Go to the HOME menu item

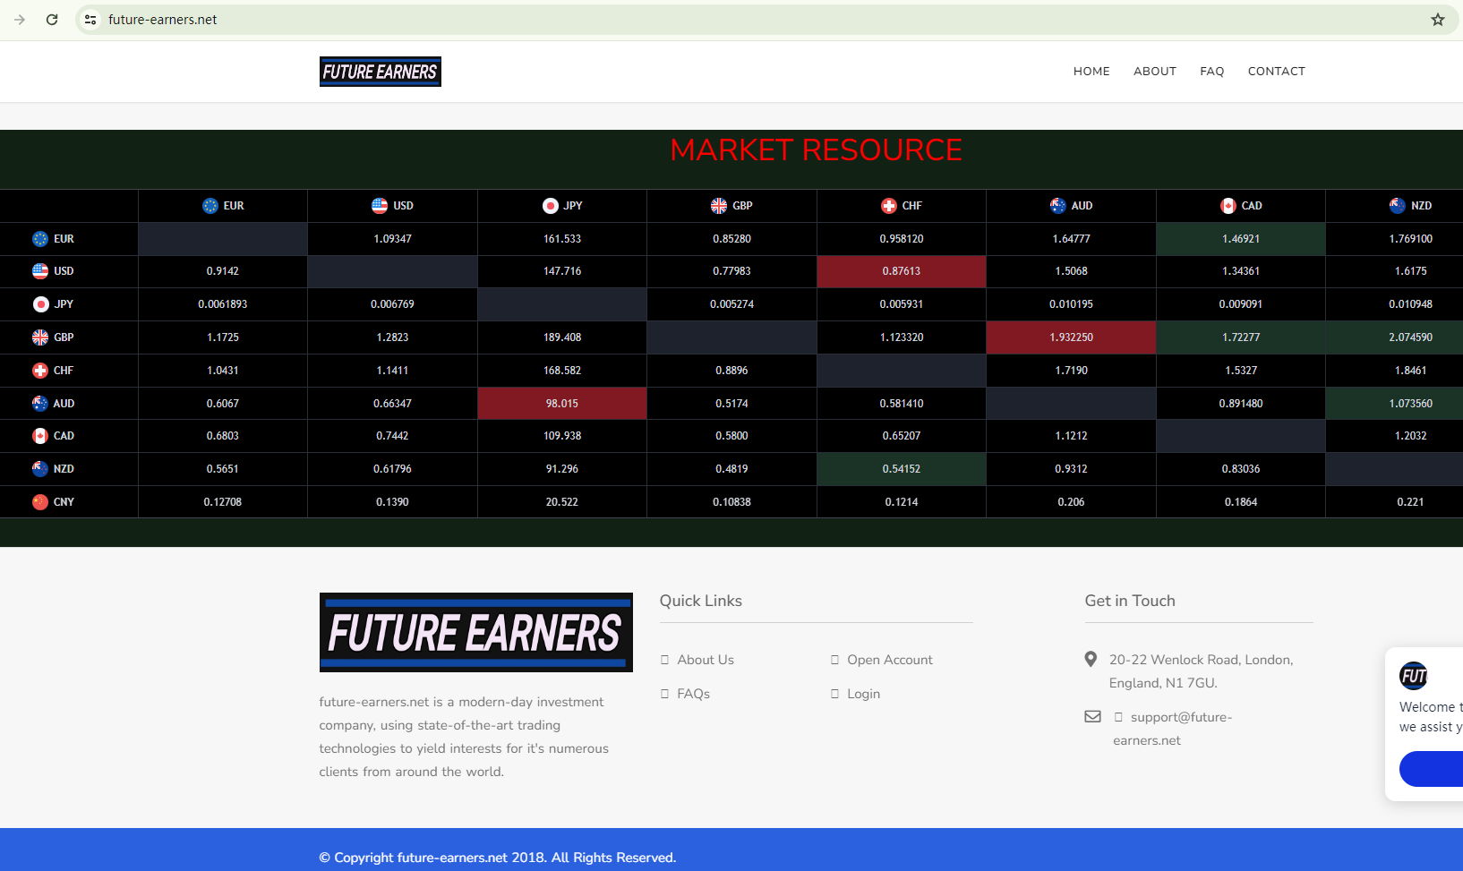point(1091,72)
